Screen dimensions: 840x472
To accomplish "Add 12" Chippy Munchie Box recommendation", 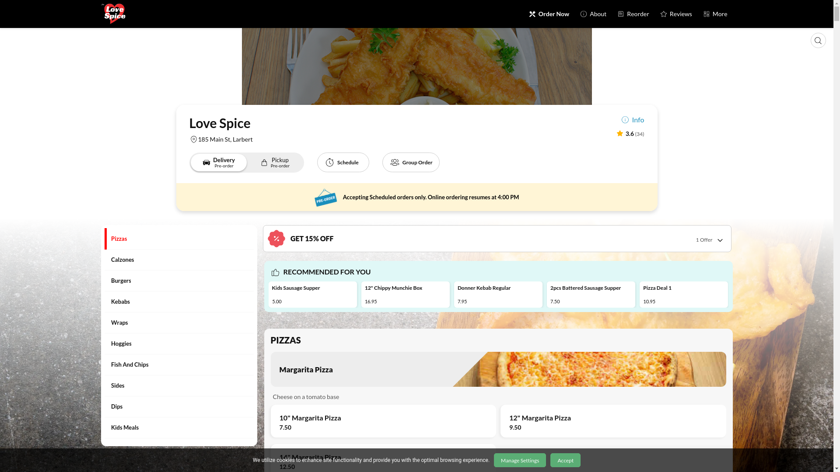I will click(x=406, y=295).
